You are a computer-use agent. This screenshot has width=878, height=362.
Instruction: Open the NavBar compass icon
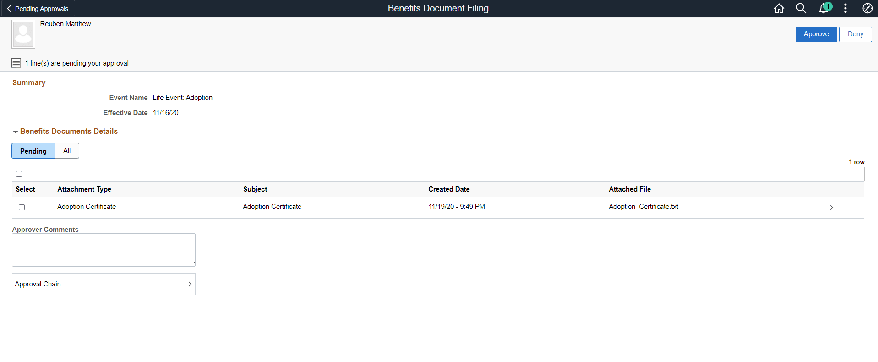[x=867, y=8]
